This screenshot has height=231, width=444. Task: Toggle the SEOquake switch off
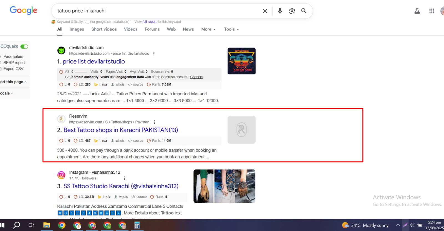[24, 46]
